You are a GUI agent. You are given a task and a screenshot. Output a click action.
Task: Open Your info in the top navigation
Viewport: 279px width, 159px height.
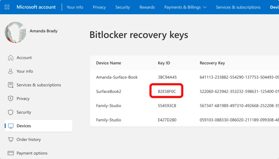point(75,7)
